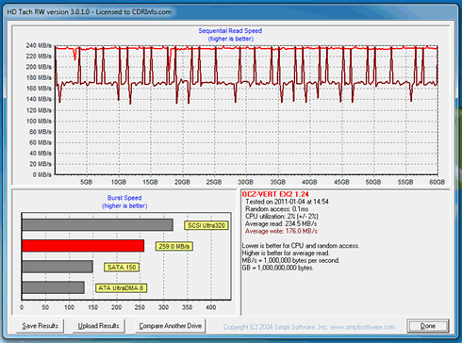Click the 259.0 MB/s yellow label
The width and height of the screenshot is (462, 343).
(x=174, y=246)
